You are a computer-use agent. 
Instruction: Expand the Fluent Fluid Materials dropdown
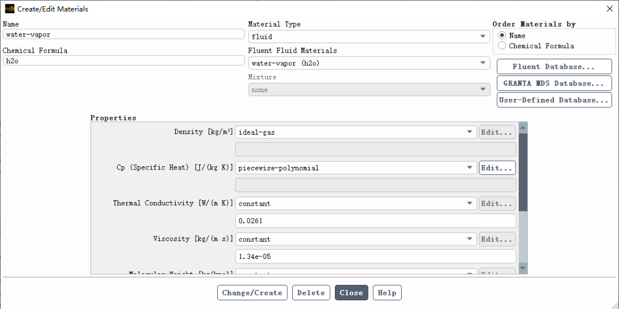369,63
